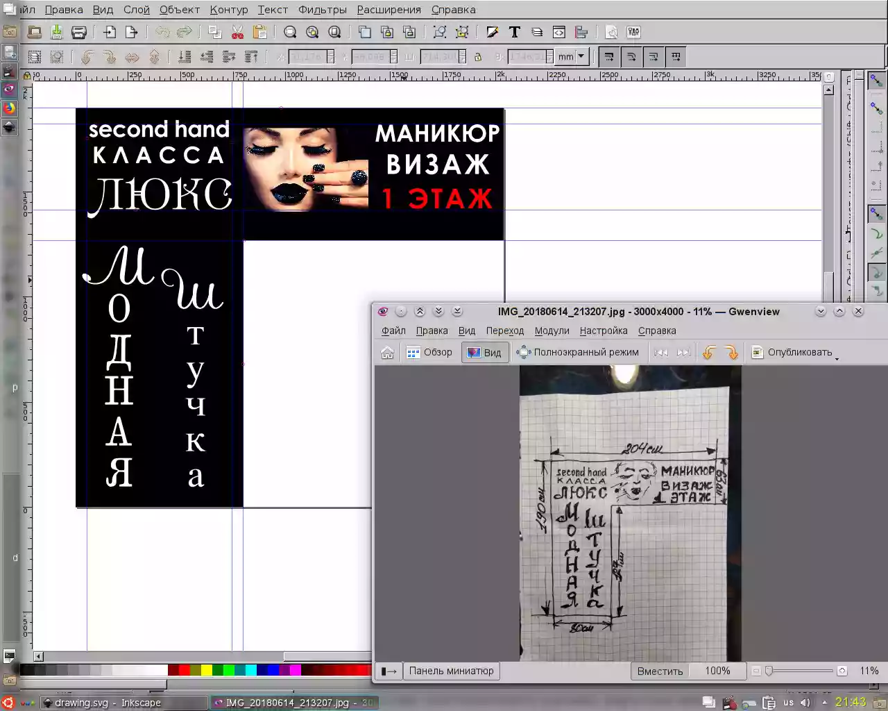
Task: Toggle the width-height lock icon
Action: pos(478,57)
